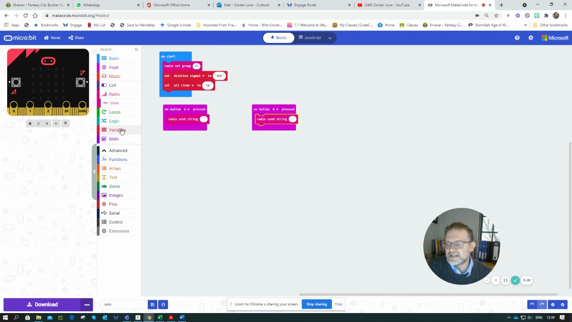Open the Game blocks category
This screenshot has width=572, height=322.
114,186
